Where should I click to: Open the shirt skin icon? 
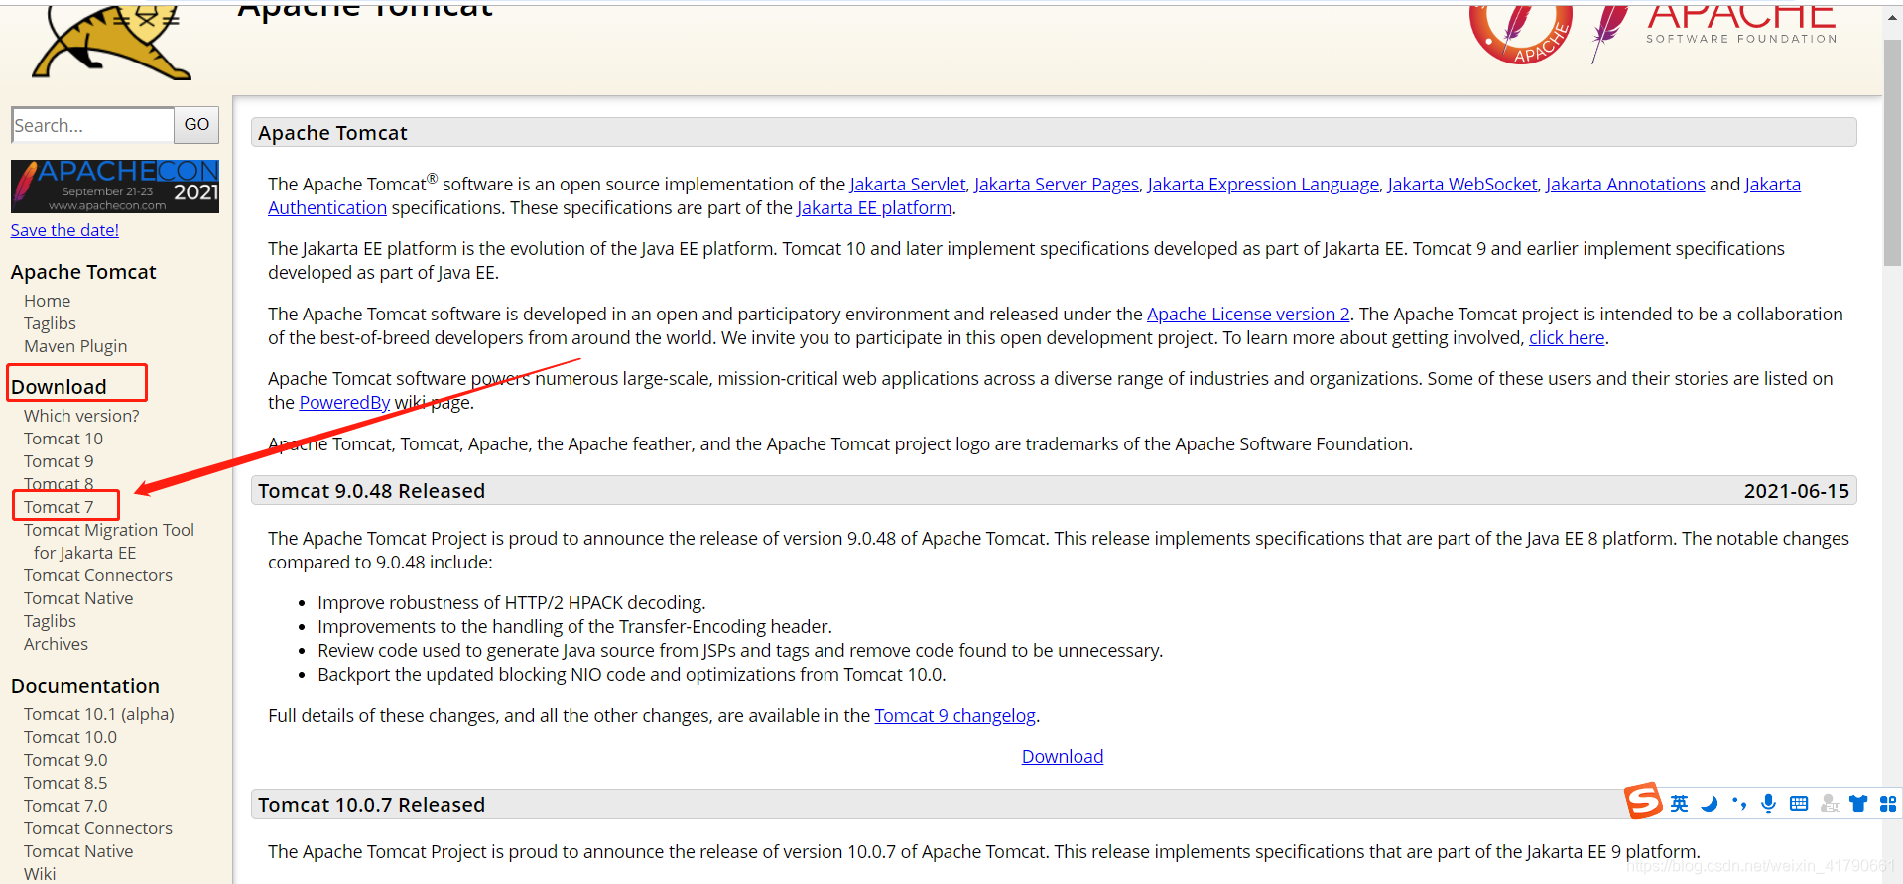pyautogui.click(x=1858, y=804)
